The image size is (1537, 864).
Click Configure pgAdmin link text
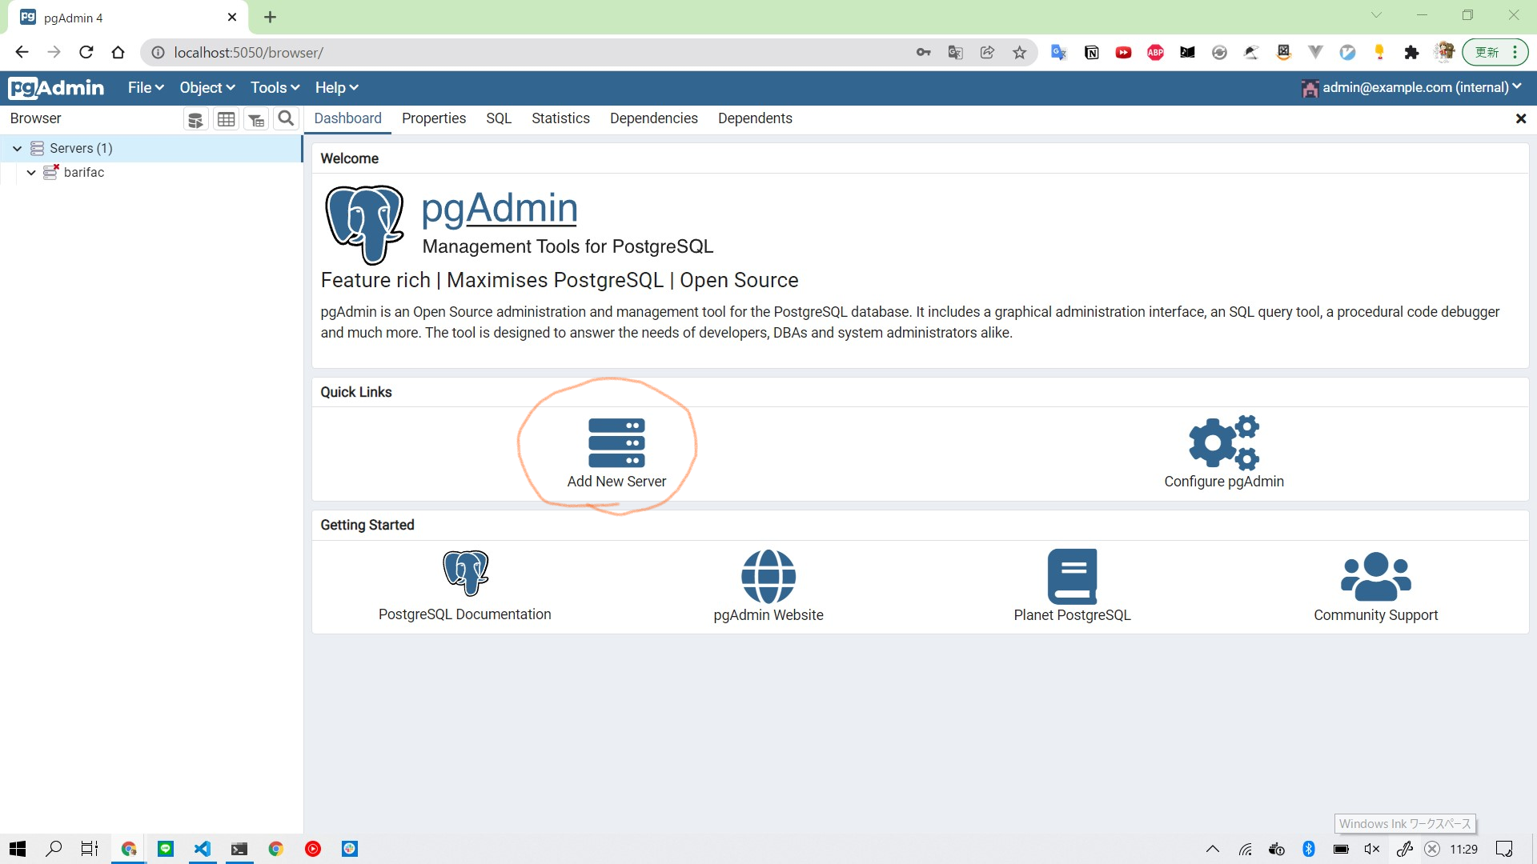pyautogui.click(x=1224, y=482)
